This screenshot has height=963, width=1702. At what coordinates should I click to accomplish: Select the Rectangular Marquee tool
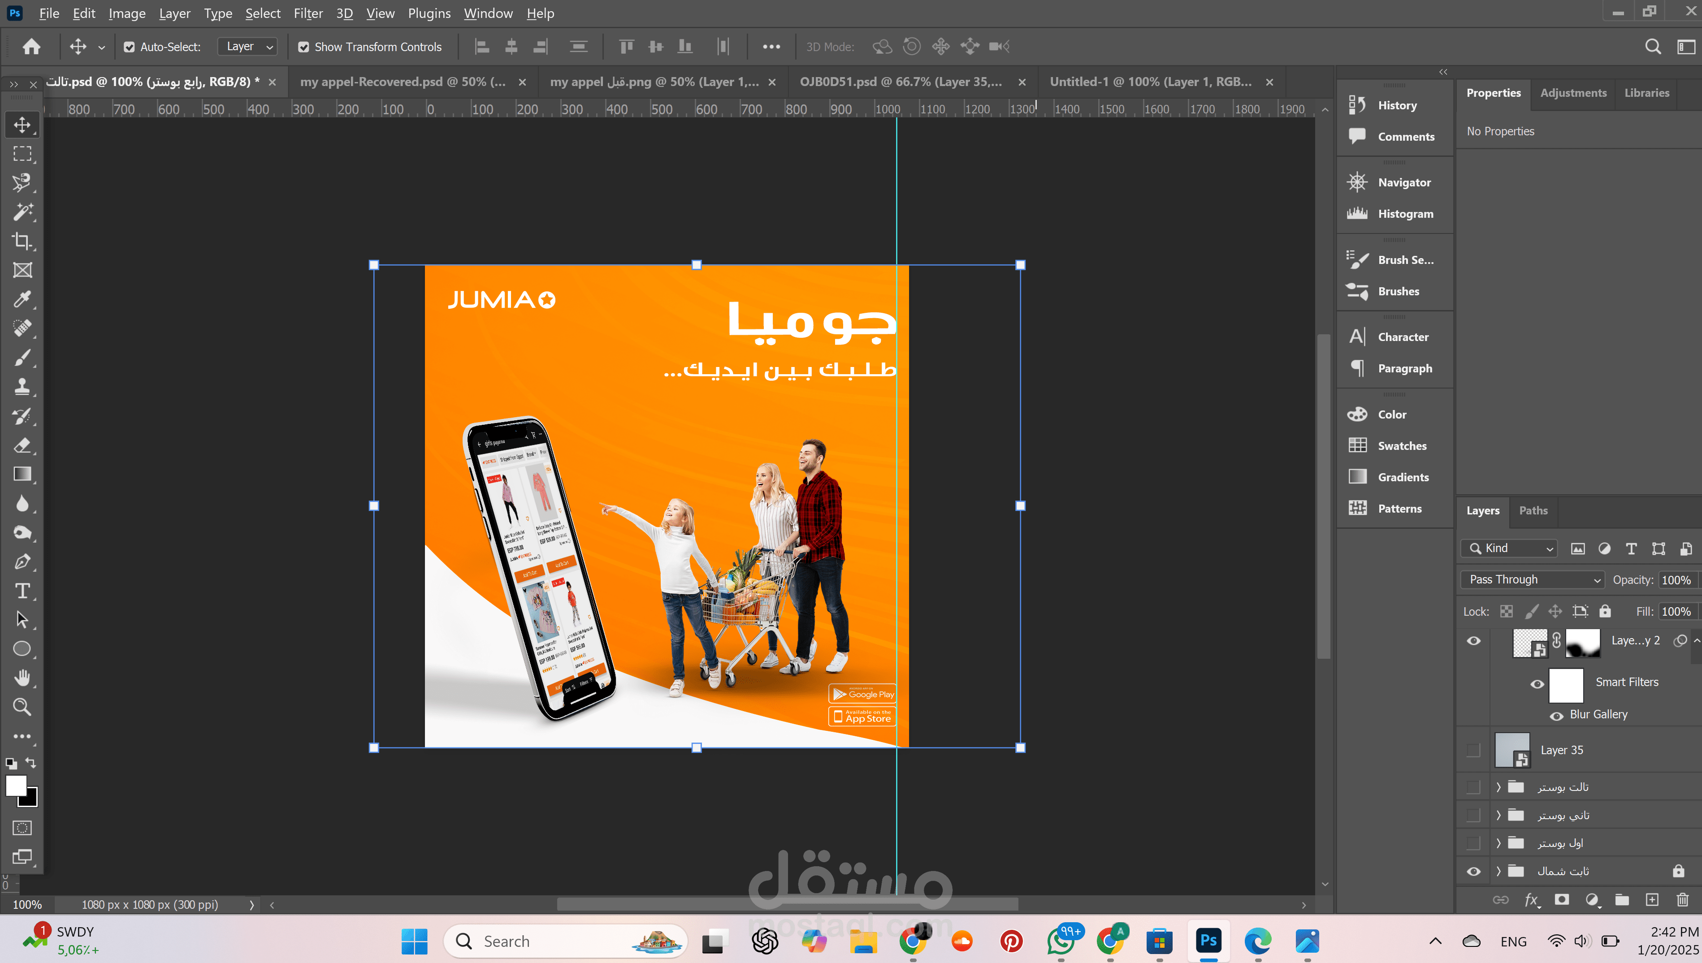coord(22,153)
